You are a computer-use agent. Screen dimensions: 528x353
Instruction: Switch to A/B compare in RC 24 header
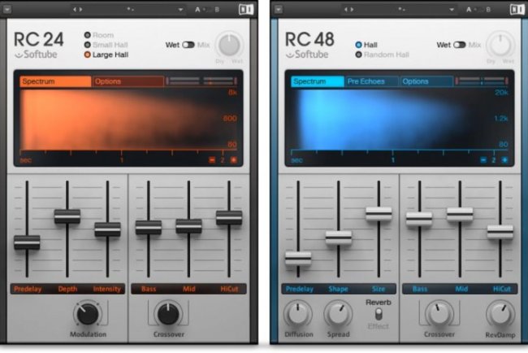pos(207,10)
